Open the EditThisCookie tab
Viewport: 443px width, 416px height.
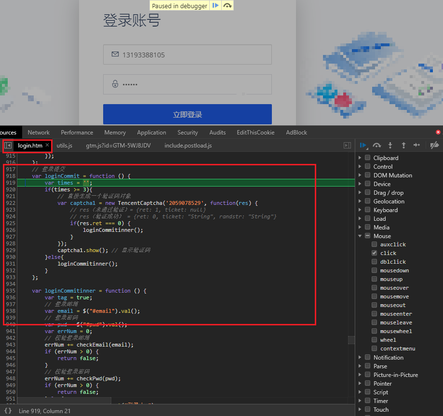(255, 132)
